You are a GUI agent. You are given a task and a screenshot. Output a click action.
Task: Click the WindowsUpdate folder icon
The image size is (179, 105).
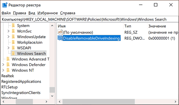pyautogui.click(x=13, y=37)
